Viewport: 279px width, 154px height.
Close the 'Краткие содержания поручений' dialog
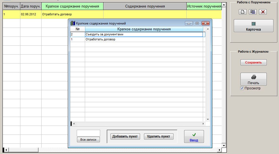pyautogui.click(x=206, y=23)
